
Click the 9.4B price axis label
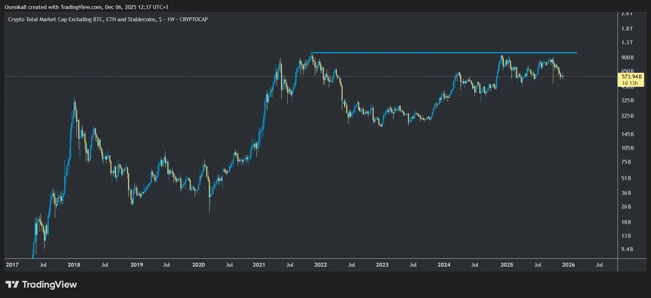click(627, 250)
